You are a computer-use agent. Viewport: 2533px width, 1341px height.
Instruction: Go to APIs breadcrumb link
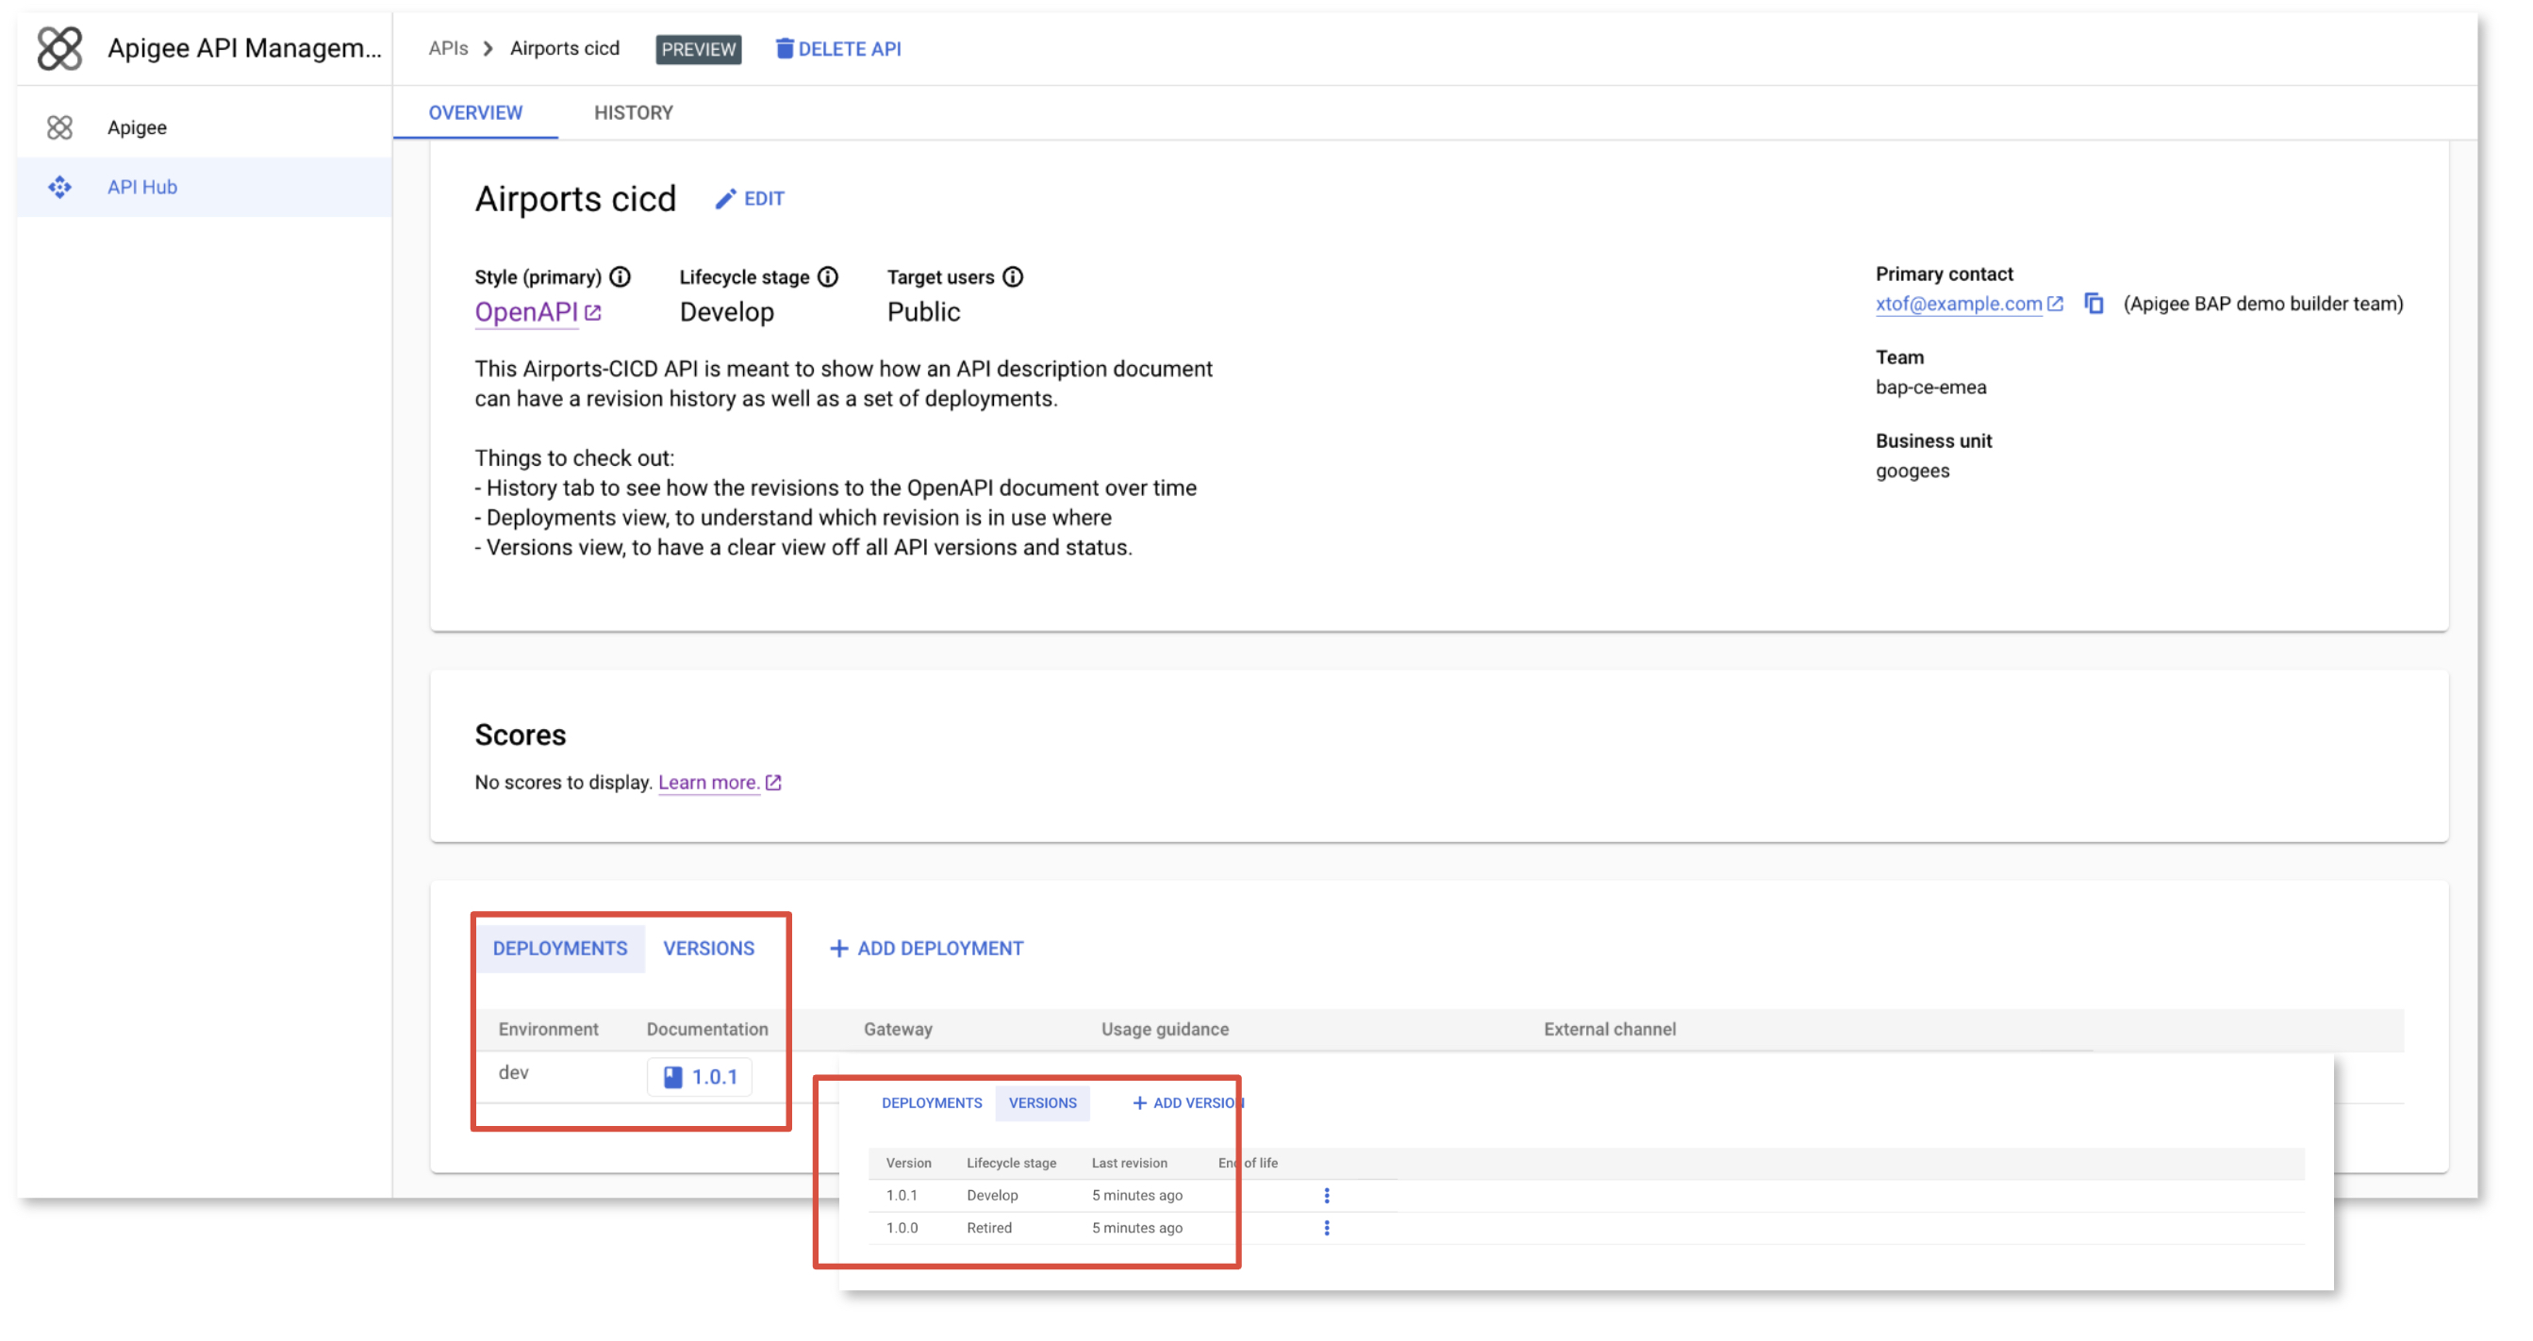click(447, 48)
